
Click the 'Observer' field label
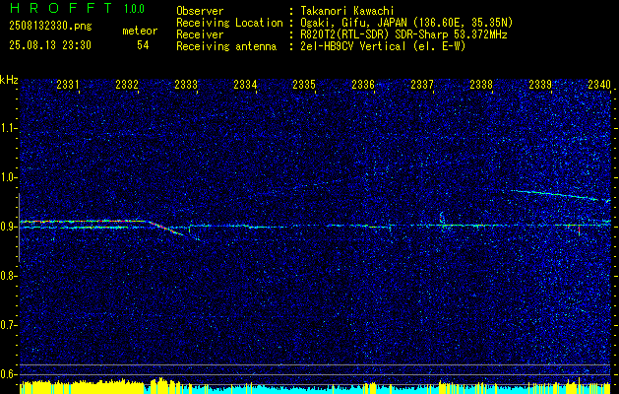coord(200,11)
